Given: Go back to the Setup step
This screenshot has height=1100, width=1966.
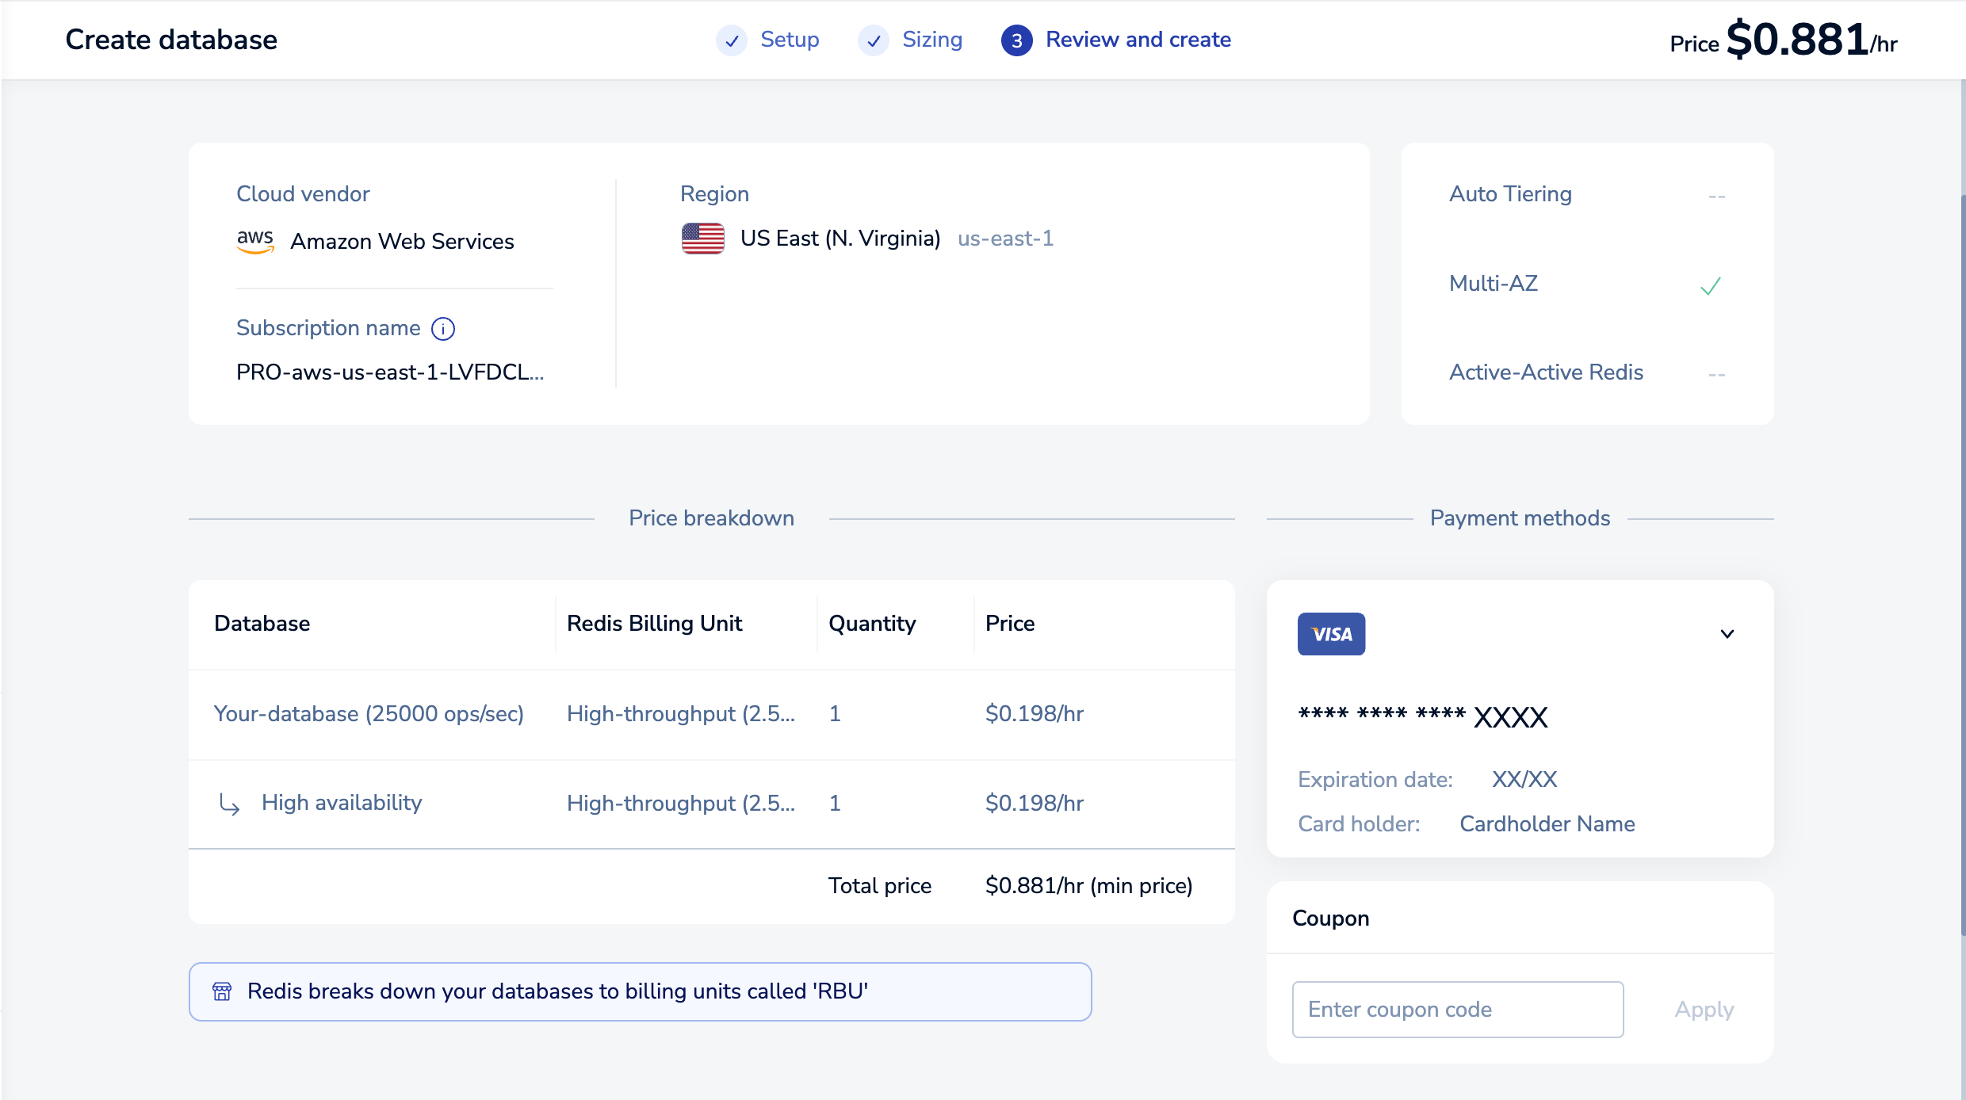Looking at the screenshot, I should click(790, 40).
